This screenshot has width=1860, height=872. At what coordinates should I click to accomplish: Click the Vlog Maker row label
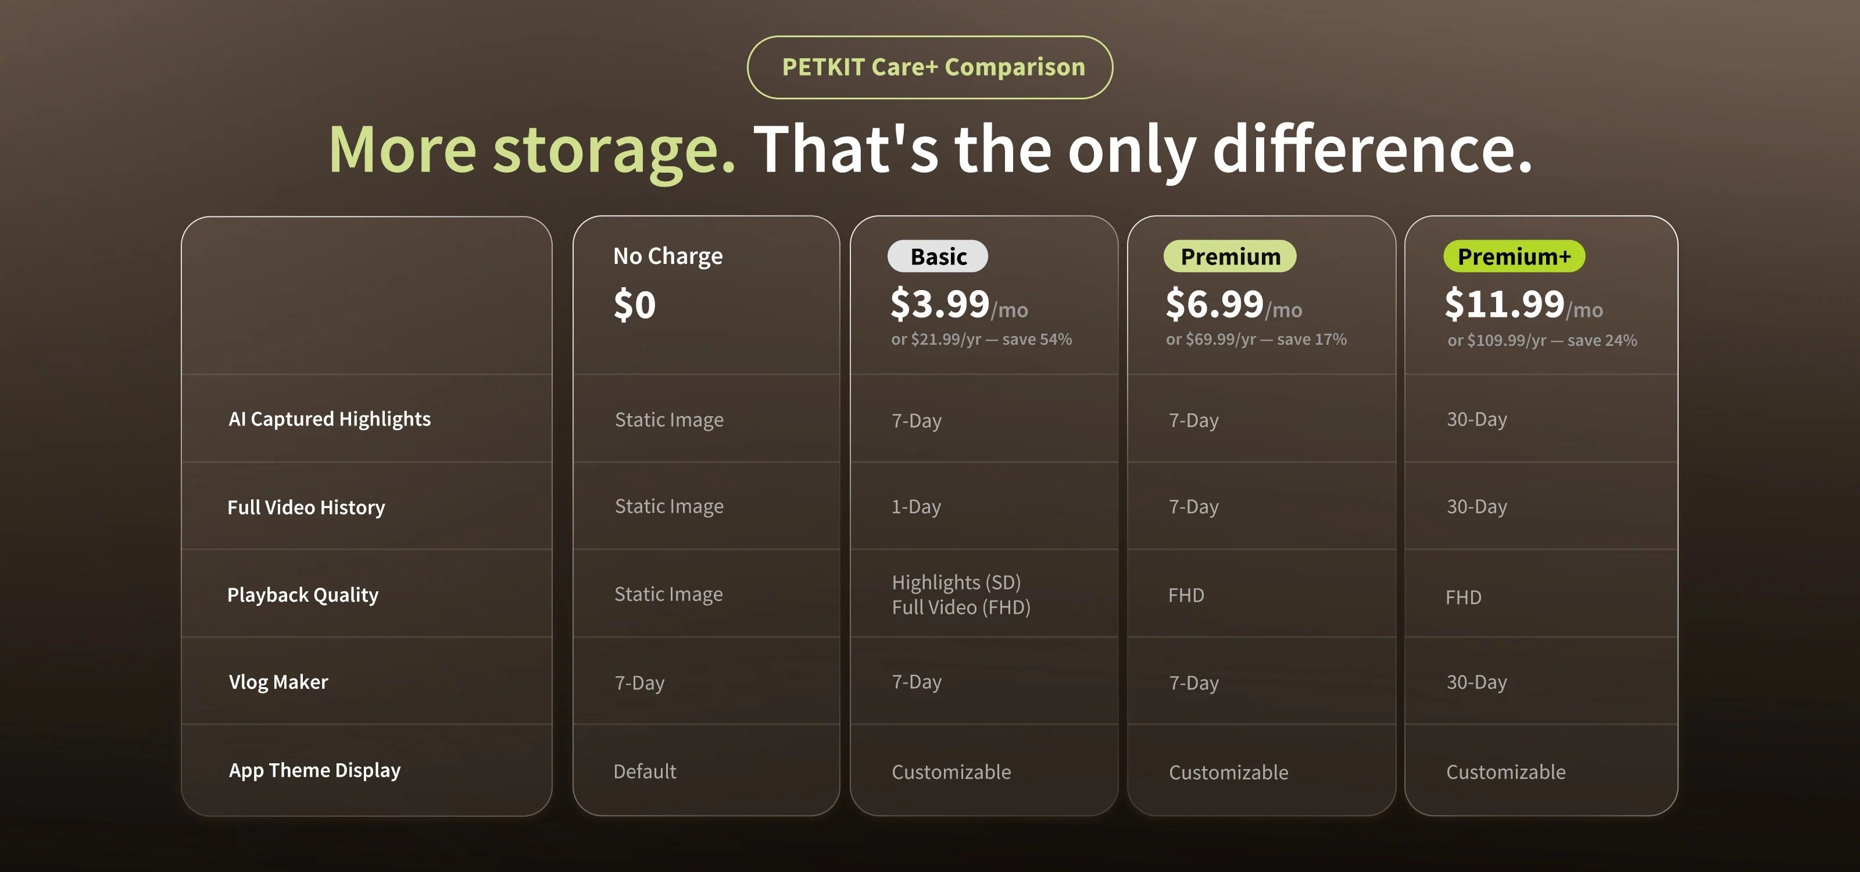(x=278, y=682)
